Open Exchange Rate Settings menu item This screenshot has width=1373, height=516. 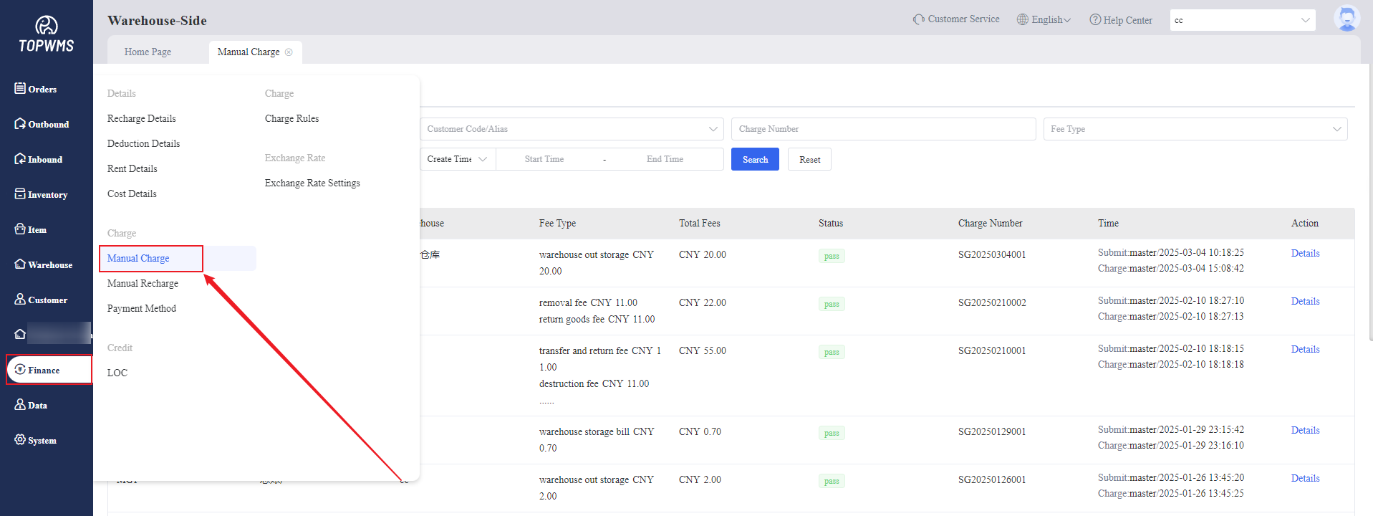(312, 183)
